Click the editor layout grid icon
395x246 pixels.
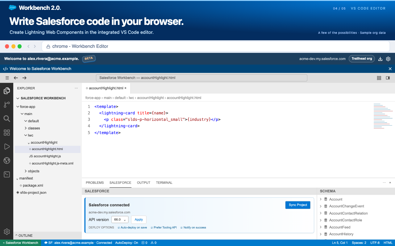(379, 78)
